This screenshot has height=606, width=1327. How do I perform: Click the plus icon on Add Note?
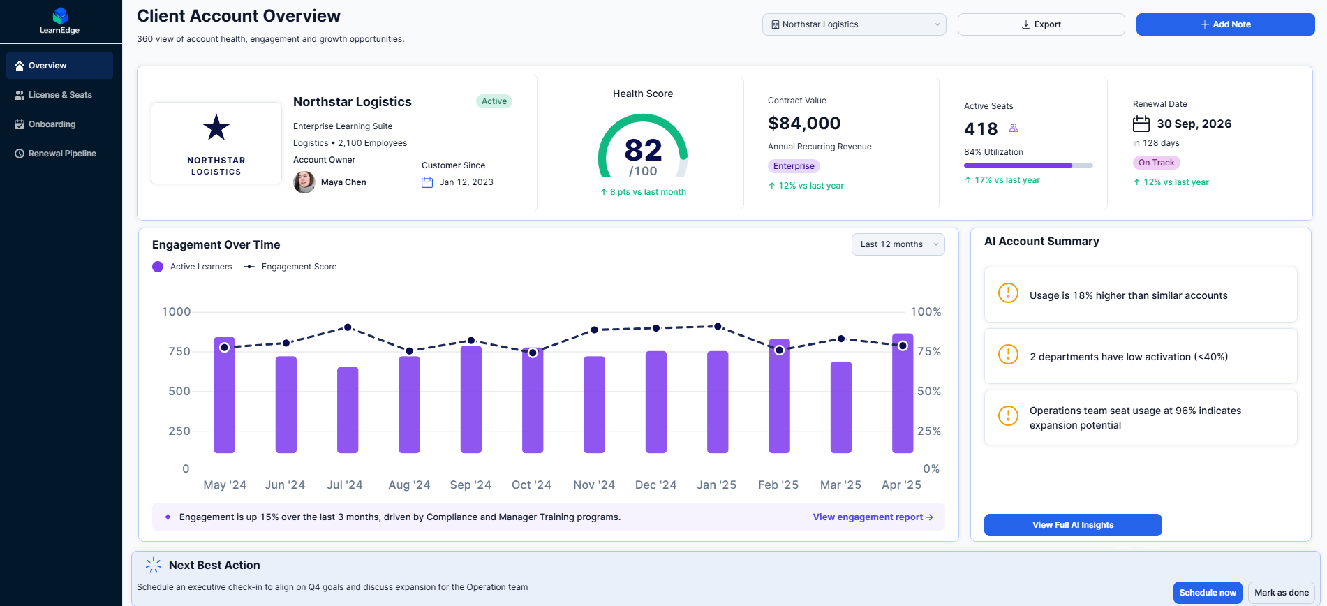(x=1205, y=24)
